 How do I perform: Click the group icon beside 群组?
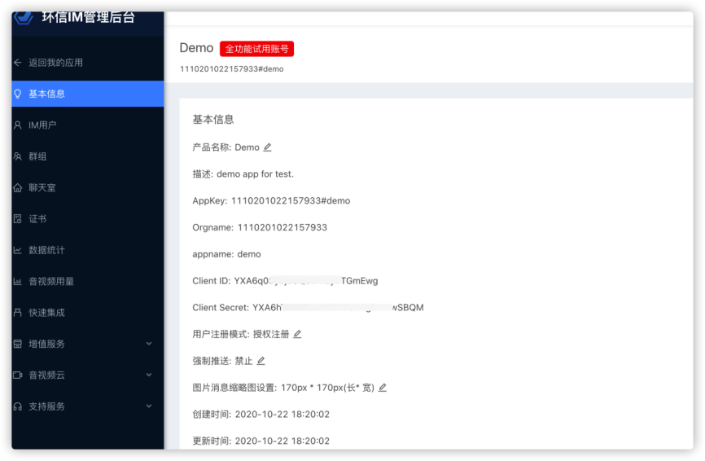[x=18, y=156]
